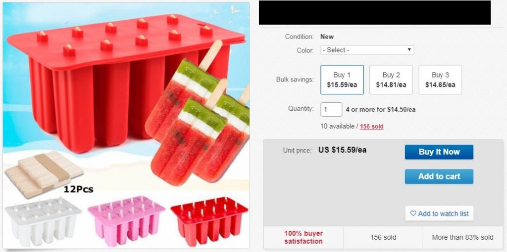Click the 156 sold stats box
The image size is (507, 252).
coord(383,237)
